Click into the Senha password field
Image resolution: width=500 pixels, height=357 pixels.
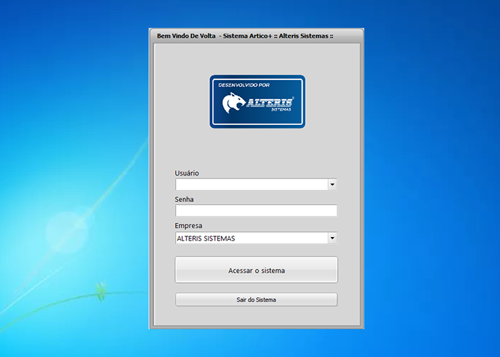point(256,211)
